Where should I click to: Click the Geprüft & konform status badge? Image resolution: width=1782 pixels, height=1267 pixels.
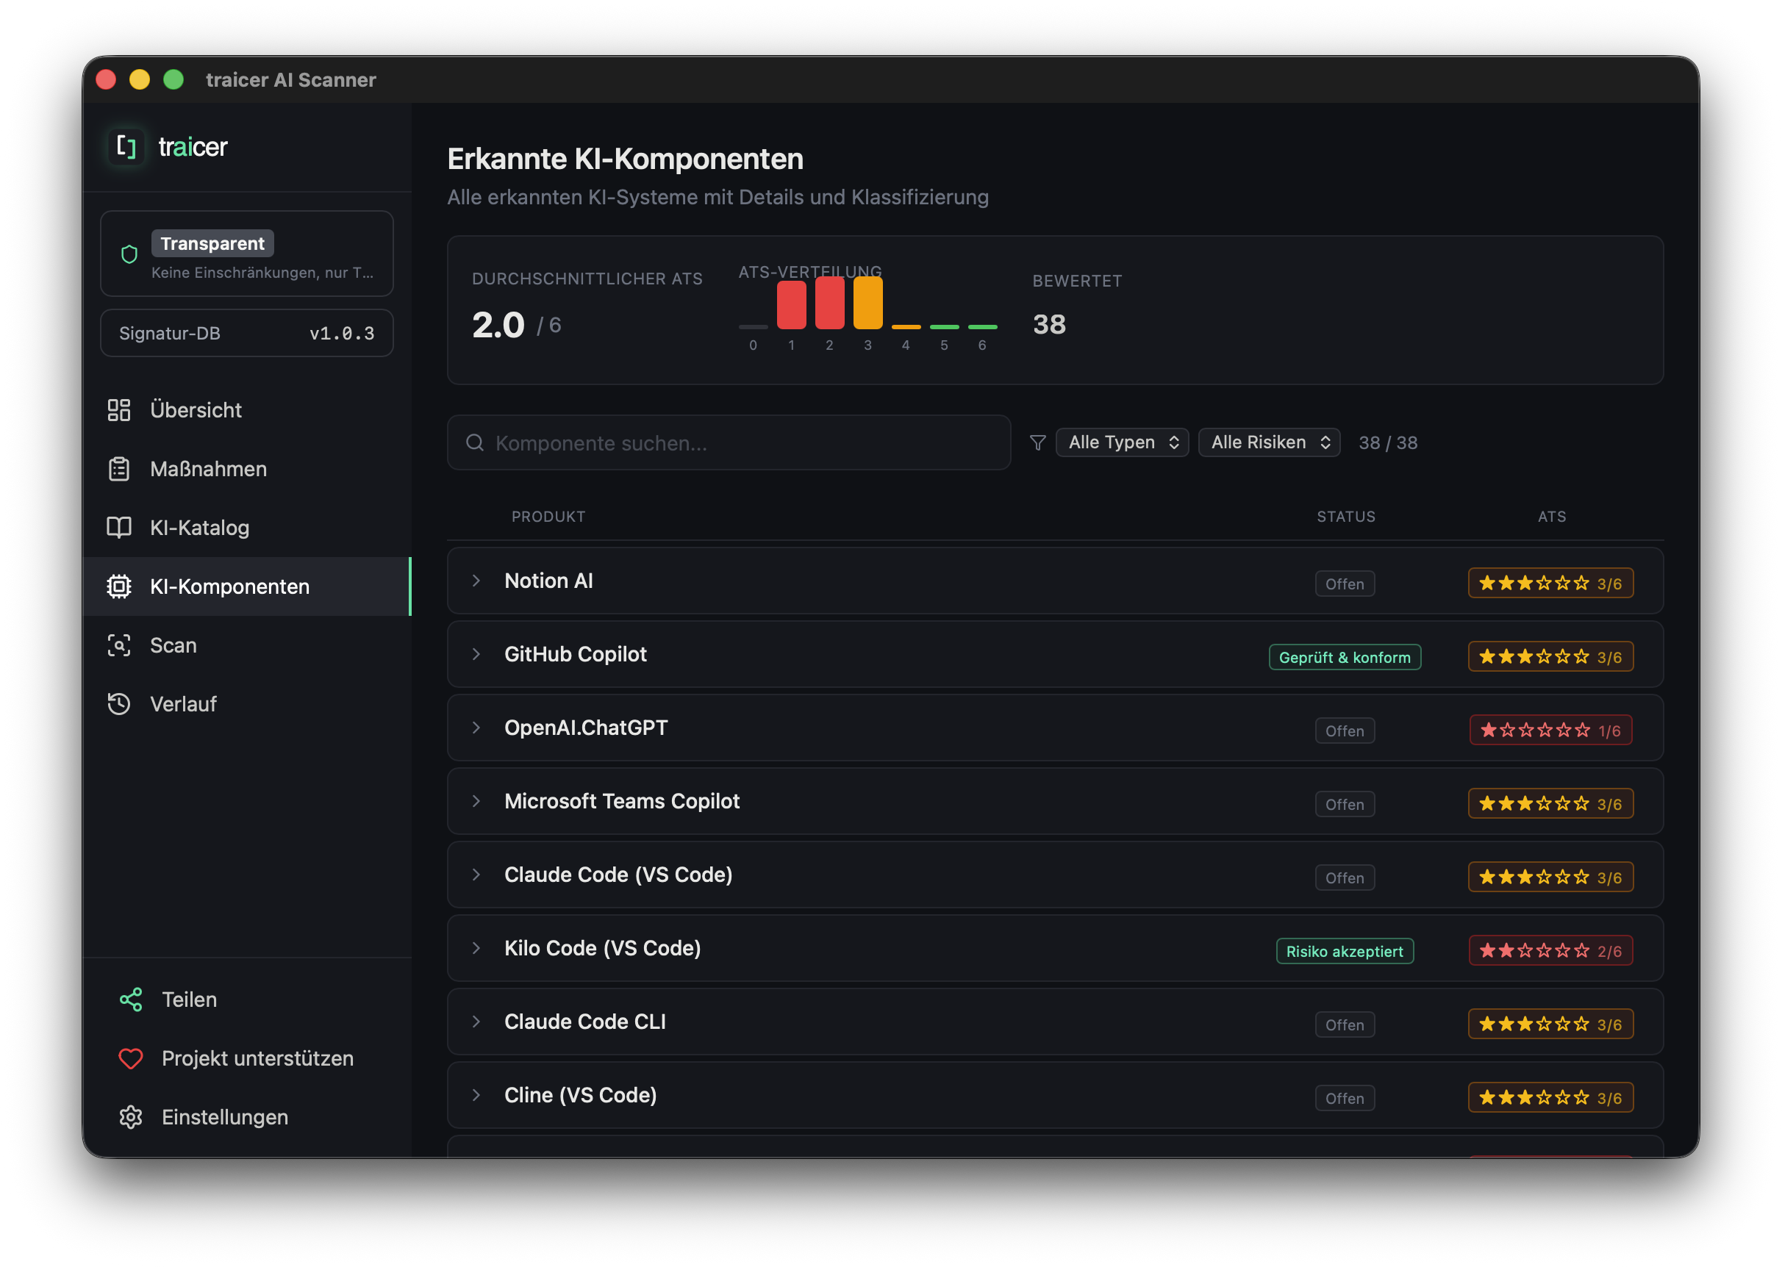click(x=1344, y=657)
